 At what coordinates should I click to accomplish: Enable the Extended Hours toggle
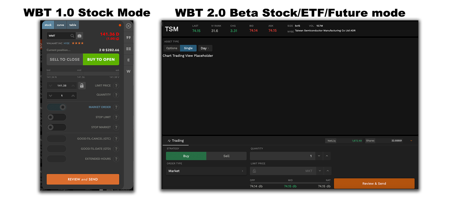coord(56,159)
